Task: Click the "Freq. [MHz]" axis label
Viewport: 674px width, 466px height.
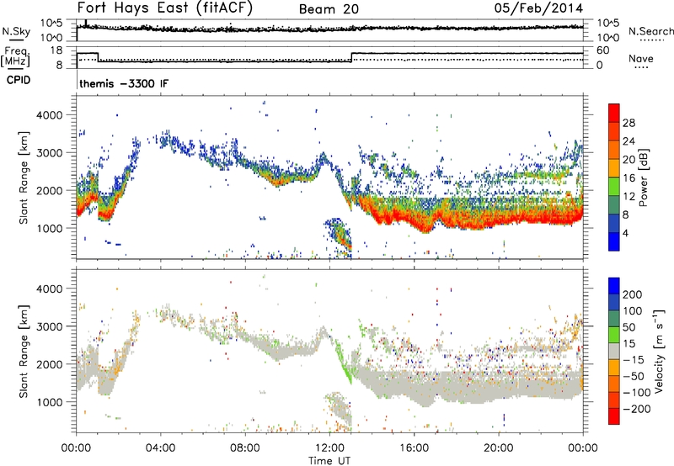Action: coord(15,57)
